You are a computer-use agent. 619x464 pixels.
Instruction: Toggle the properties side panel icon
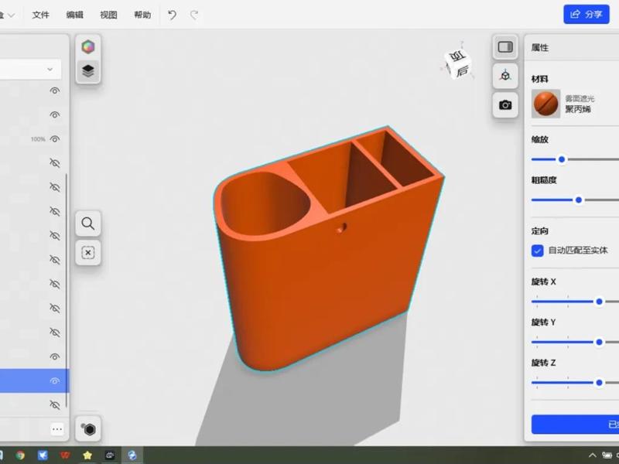pos(505,47)
